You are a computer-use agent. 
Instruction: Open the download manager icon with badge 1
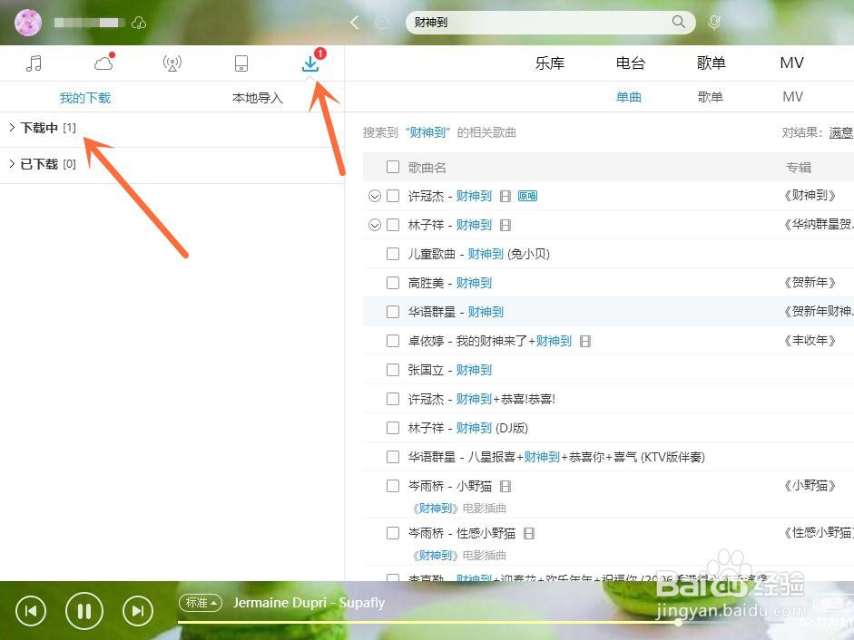point(309,63)
